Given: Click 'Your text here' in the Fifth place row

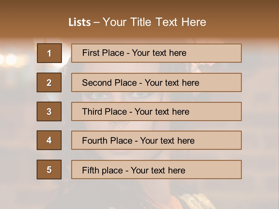Looking at the screenshot, I should click(158, 170).
